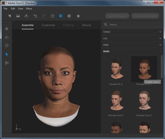Click the Save to Mixamo button
Image resolution: width=165 pixels, height=139 pixels.
pos(117,16)
